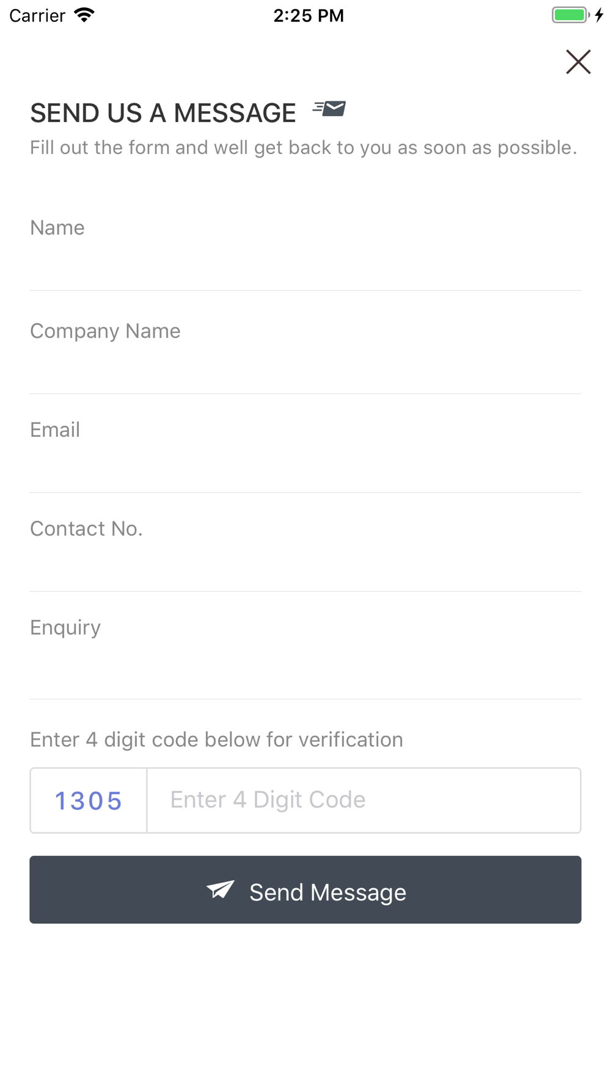The height and width of the screenshot is (1086, 611).
Task: Focus the Enter 4 Digit Code box
Action: click(x=364, y=800)
